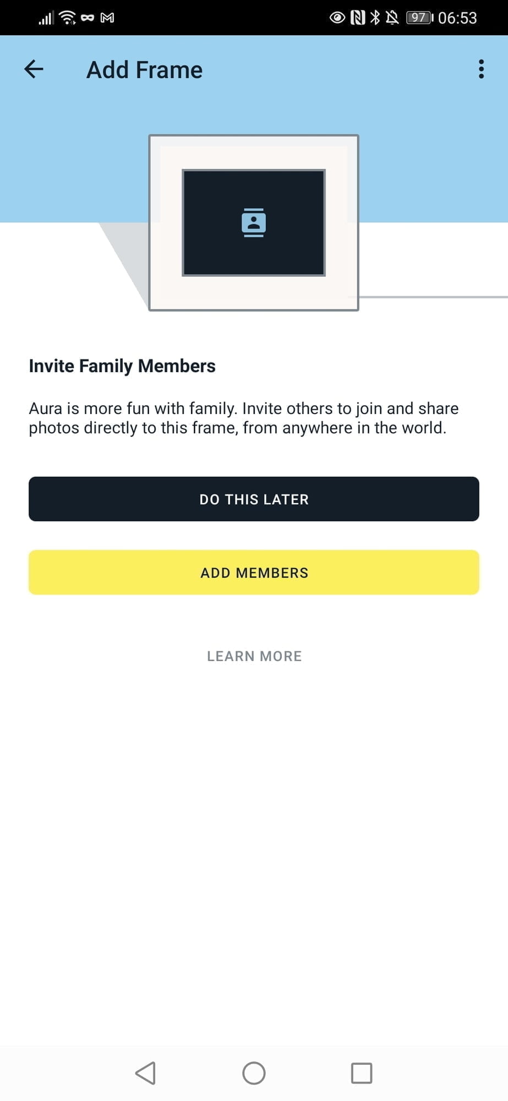
Task: Tap the battery level indicator showing 97
Action: 419,18
